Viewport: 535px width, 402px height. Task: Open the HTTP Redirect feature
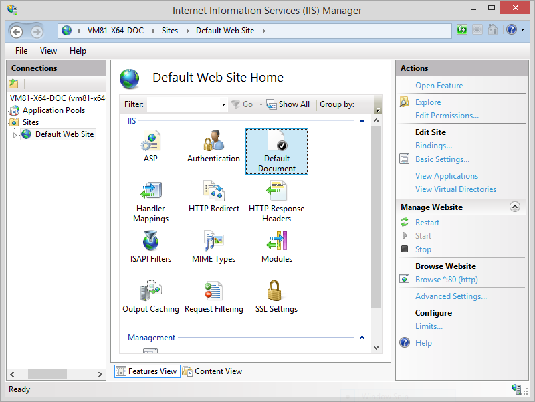point(213,192)
